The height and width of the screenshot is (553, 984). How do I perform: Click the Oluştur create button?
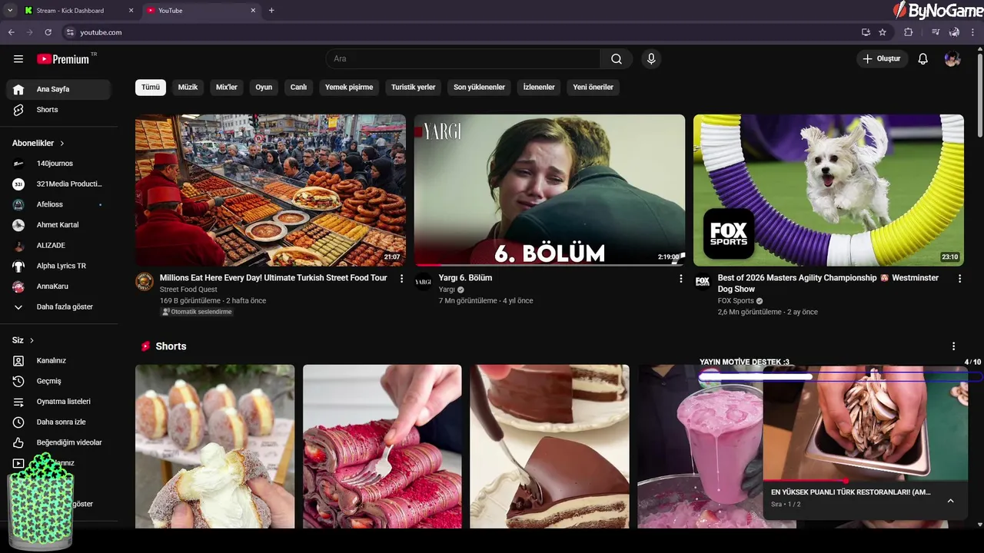pyautogui.click(x=883, y=59)
